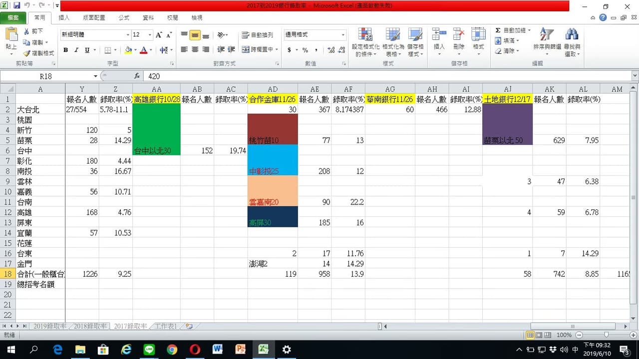Switch to the Page Layout (版面配置) tab
The image size is (639, 359).
pyautogui.click(x=94, y=17)
